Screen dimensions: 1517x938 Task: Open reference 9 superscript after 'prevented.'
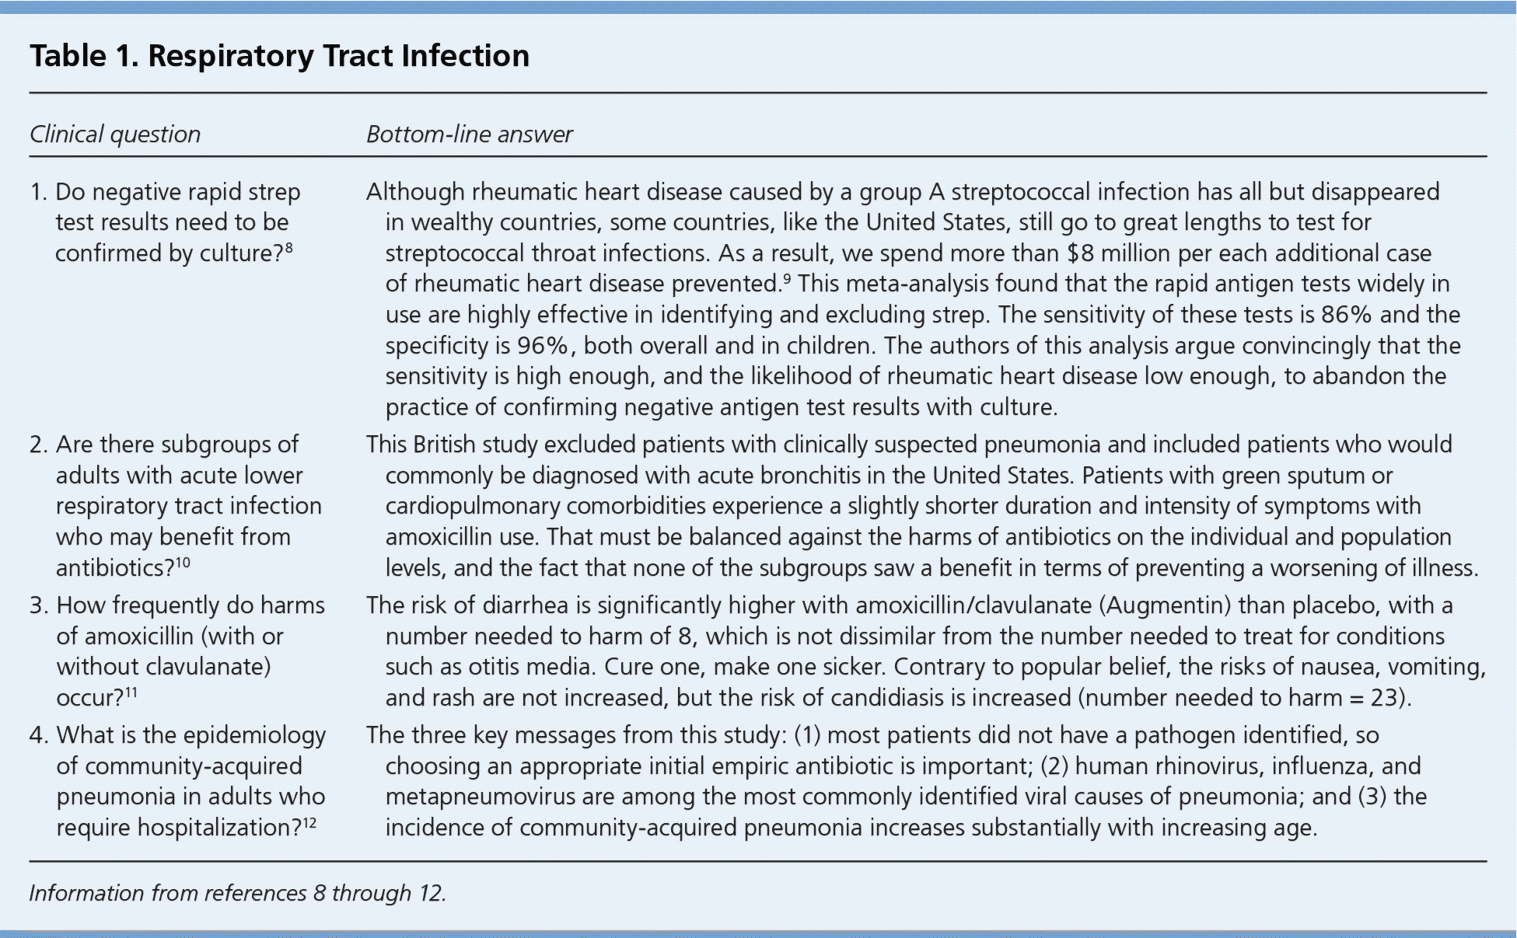(787, 279)
